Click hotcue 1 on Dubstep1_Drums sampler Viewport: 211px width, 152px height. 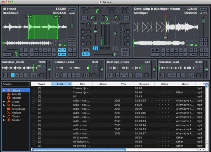point(13,75)
